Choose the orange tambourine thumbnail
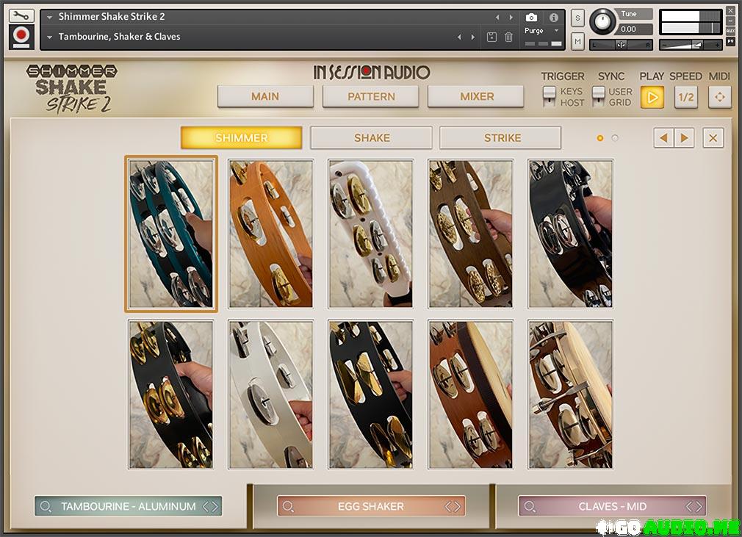The width and height of the screenshot is (742, 537). pos(270,234)
